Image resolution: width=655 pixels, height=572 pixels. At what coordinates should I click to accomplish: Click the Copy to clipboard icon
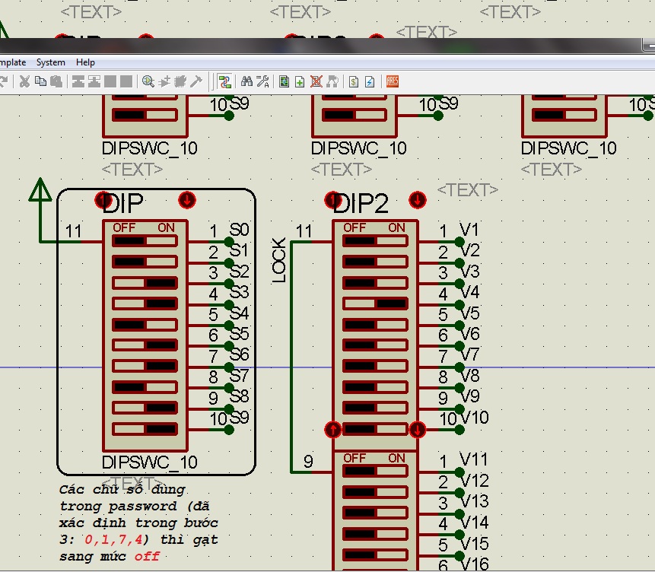pyautogui.click(x=40, y=81)
